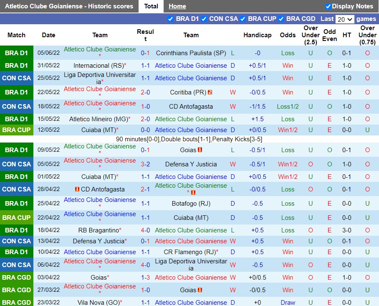Viewport: 379px width, 306px height.
Task: Switch to the Home tab
Action: point(177,6)
